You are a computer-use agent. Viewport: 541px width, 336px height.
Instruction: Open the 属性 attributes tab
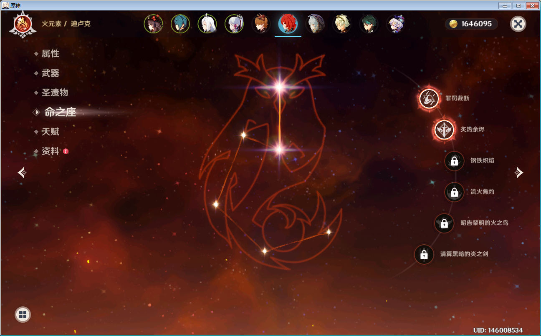point(50,54)
